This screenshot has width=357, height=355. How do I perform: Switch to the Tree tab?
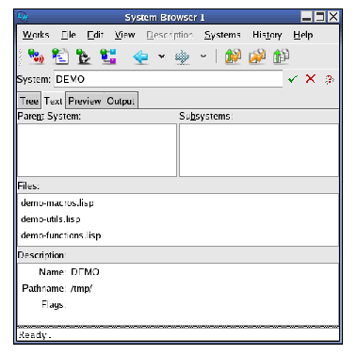coord(29,101)
